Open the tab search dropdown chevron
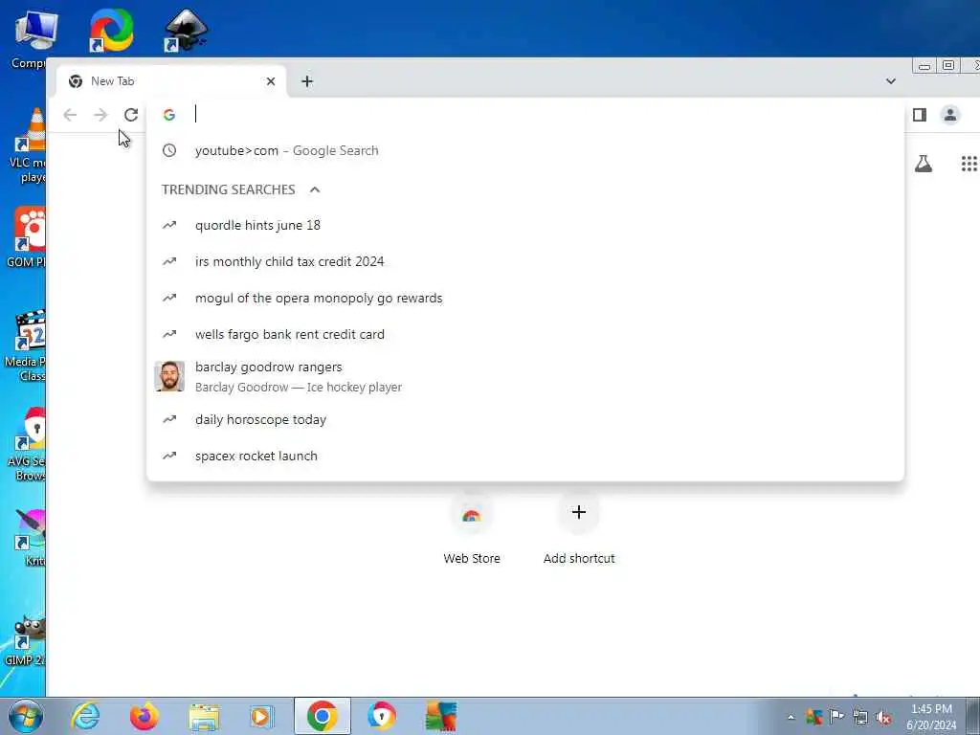Screen dimensions: 980x735 click(891, 81)
